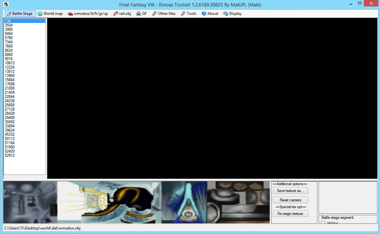Select list entry 3900
Screen dimensions: 380x234
coord(25,29)
